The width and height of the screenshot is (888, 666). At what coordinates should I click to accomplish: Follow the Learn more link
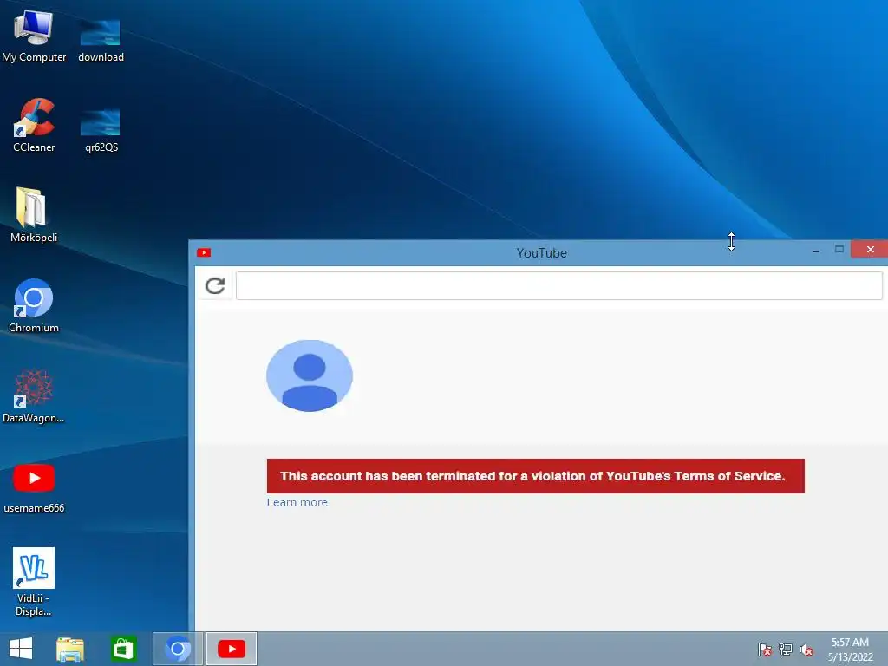297,502
